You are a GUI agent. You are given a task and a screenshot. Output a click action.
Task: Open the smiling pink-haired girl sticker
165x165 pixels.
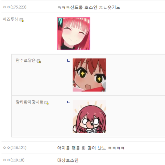point(74,34)
